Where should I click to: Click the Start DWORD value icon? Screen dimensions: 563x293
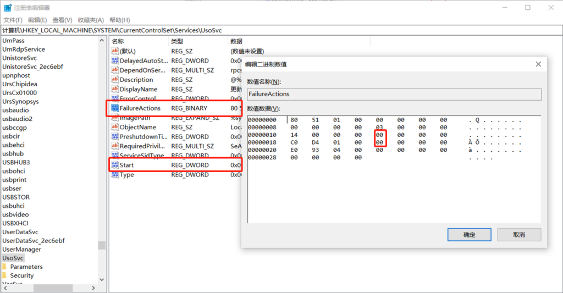click(115, 165)
